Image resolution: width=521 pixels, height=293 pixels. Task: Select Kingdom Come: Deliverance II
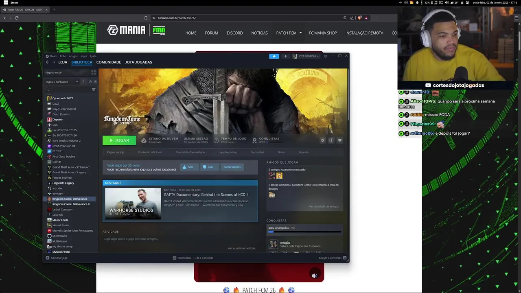71,204
